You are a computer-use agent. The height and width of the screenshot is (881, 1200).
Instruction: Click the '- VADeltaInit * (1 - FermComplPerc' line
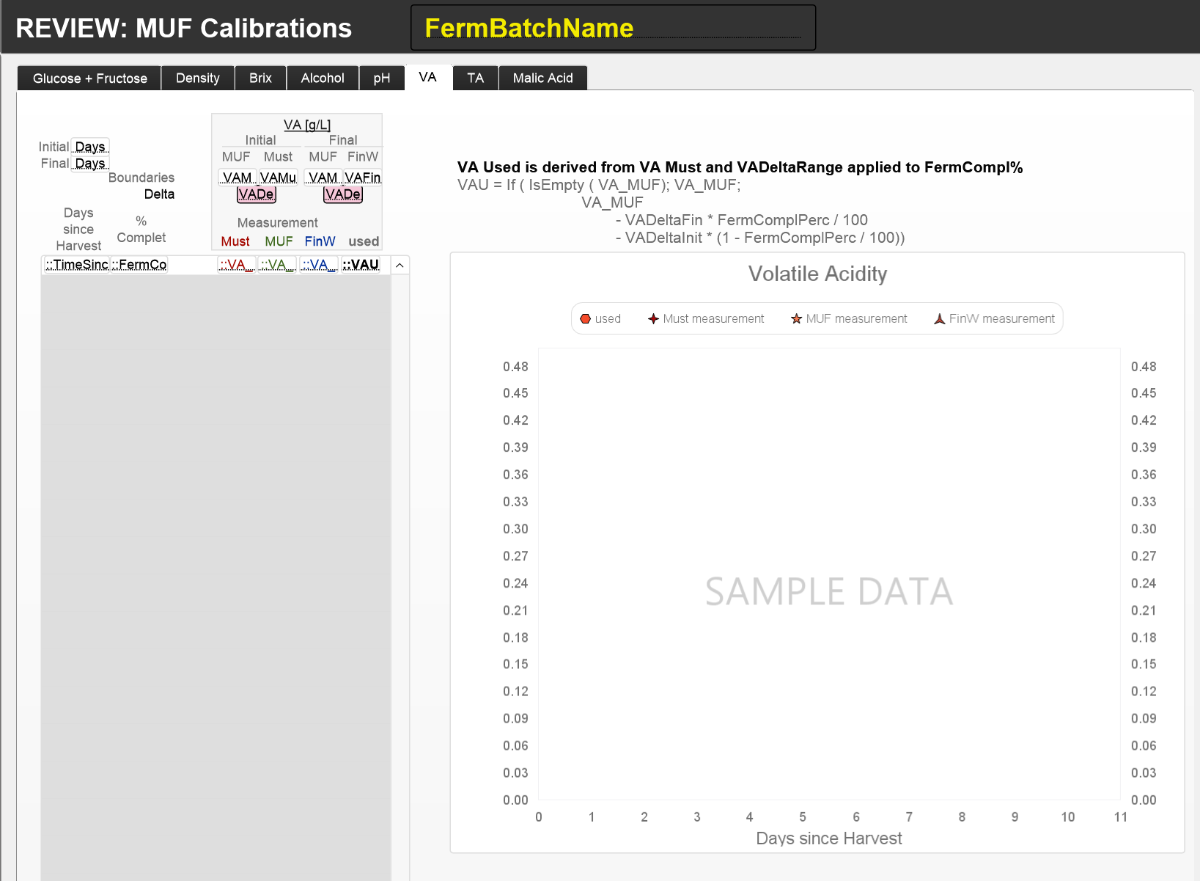(760, 238)
